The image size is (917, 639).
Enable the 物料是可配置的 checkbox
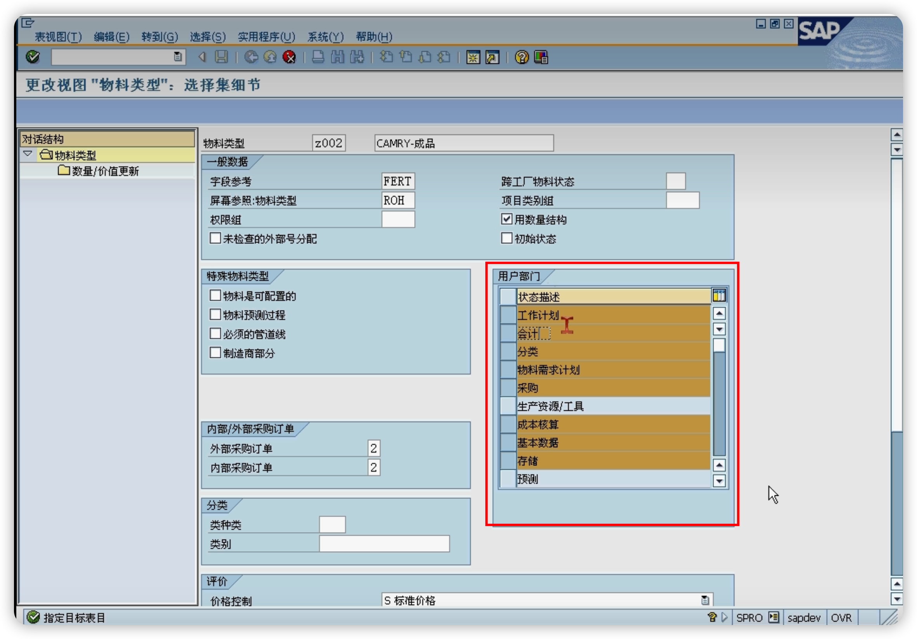point(215,295)
